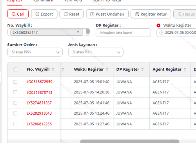Sort by the unlabeled column next to No. Waybill
The height and width of the screenshot is (143, 196).
click(63, 69)
